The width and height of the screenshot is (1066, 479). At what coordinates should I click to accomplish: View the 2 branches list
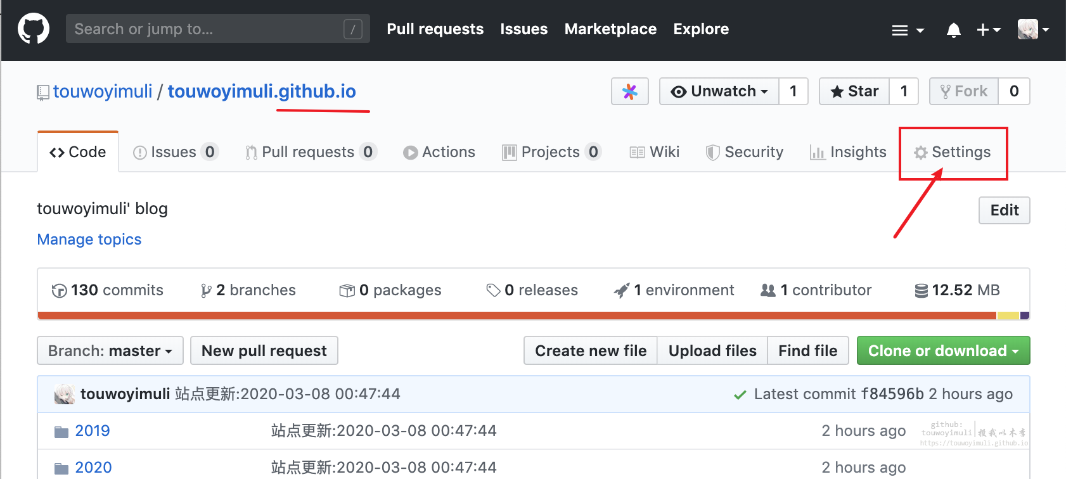pyautogui.click(x=248, y=290)
